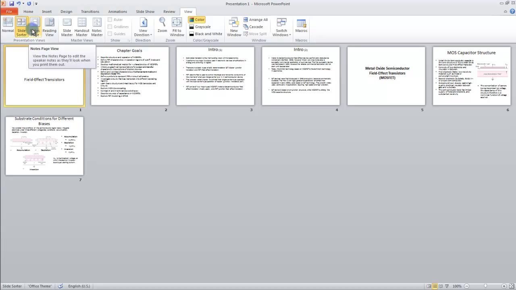Select the Substrate Conditions slide thumbnail

(x=44, y=146)
